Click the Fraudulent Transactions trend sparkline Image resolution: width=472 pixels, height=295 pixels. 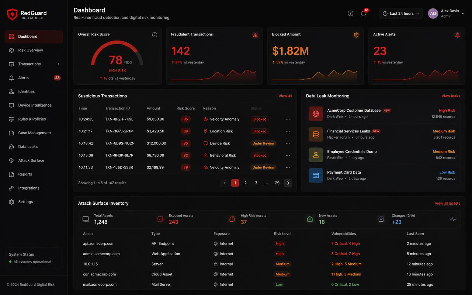click(x=214, y=75)
